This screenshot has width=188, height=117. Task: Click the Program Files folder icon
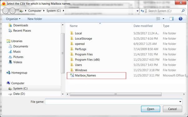coord(72,54)
